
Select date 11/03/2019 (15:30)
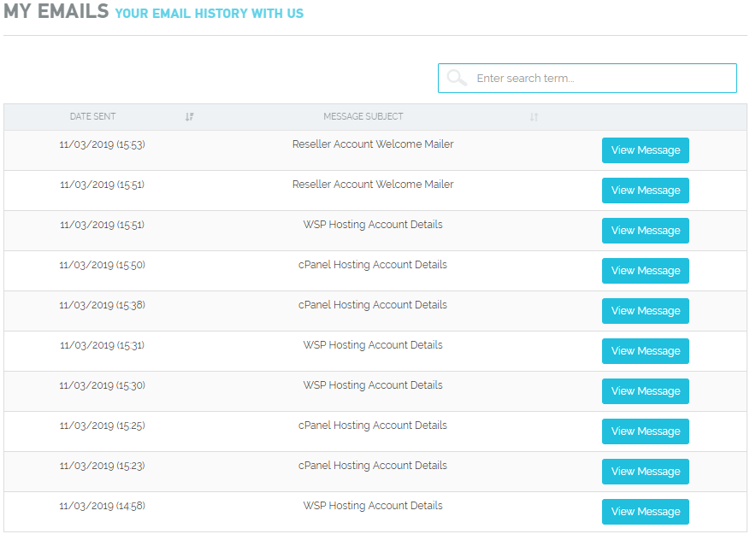[x=102, y=385]
